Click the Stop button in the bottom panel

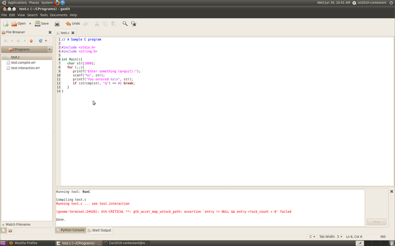tap(376, 222)
